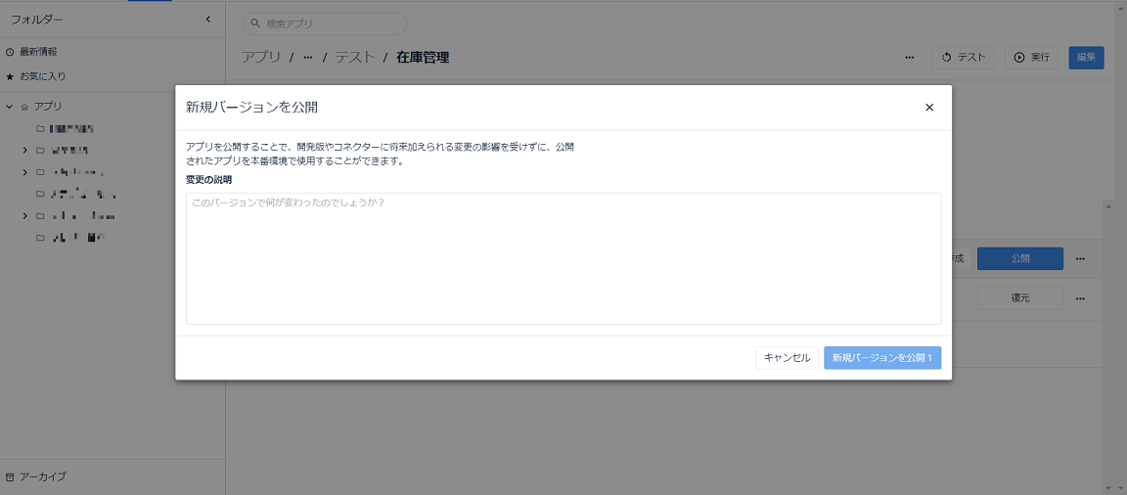Click the search magnifier icon
The image size is (1127, 495).
click(254, 23)
